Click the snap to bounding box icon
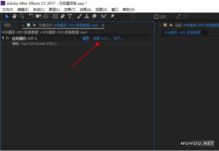 point(185,17)
